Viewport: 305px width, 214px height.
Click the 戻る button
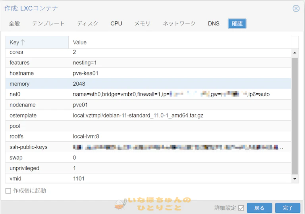click(259, 208)
